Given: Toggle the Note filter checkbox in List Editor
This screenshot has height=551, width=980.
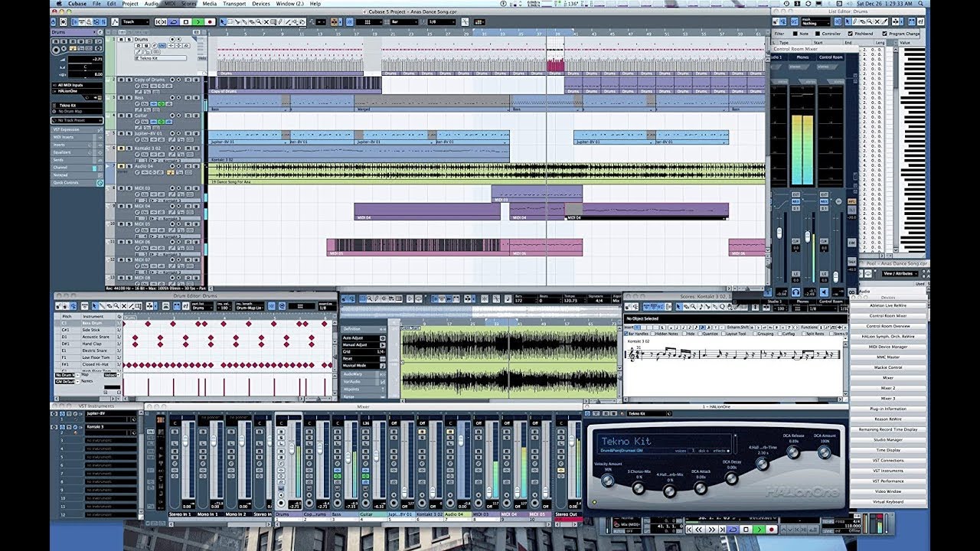Looking at the screenshot, I should [x=795, y=34].
